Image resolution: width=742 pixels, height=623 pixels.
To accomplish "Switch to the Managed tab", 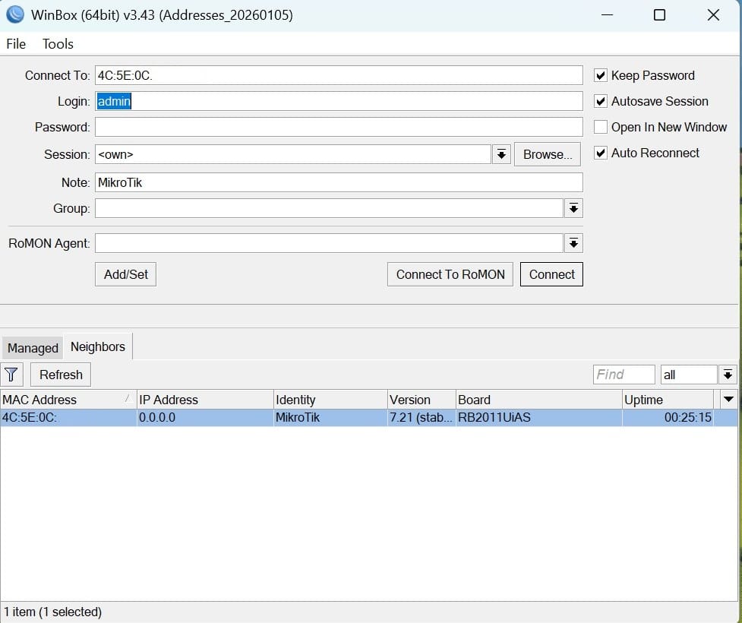I will 33,348.
